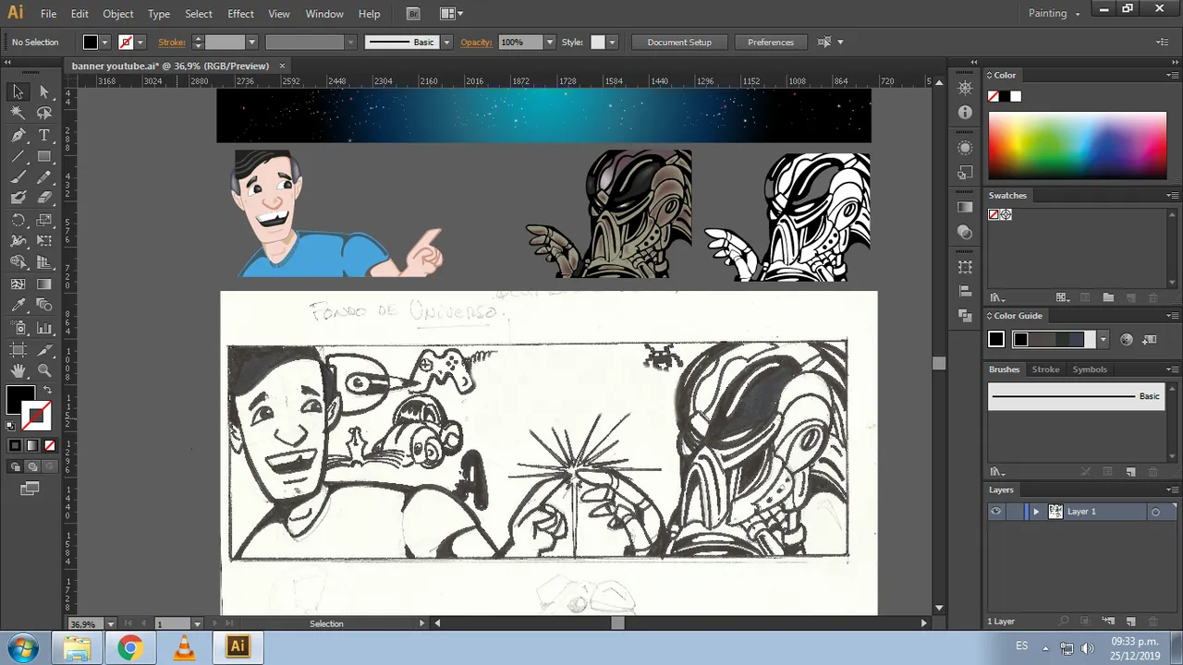Screen dimensions: 1183x665
Task: Set paint mode to Color
Action: [x=15, y=445]
